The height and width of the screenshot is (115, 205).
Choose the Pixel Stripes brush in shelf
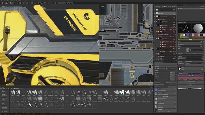tap(127, 99)
